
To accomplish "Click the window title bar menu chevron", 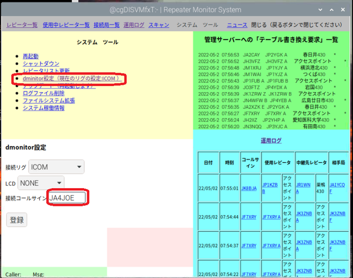I will (x=320, y=10).
